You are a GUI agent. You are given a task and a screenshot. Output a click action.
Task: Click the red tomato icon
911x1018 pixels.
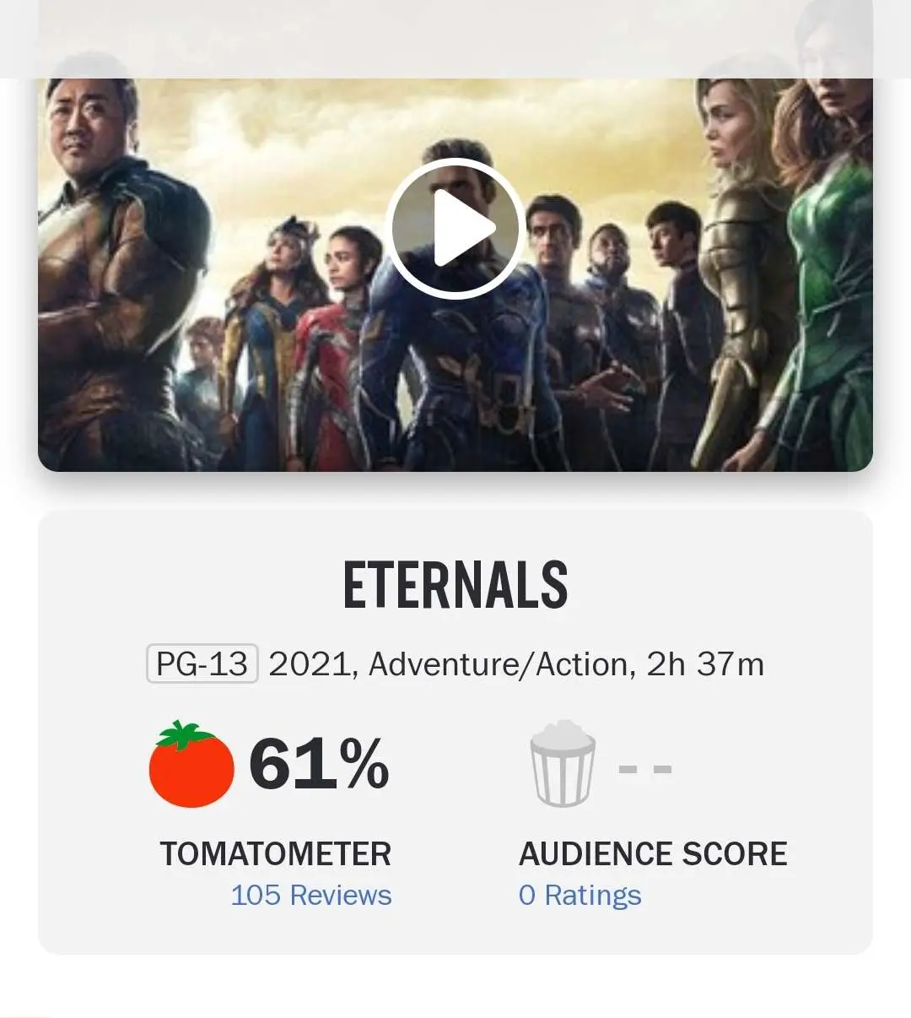pyautogui.click(x=191, y=765)
